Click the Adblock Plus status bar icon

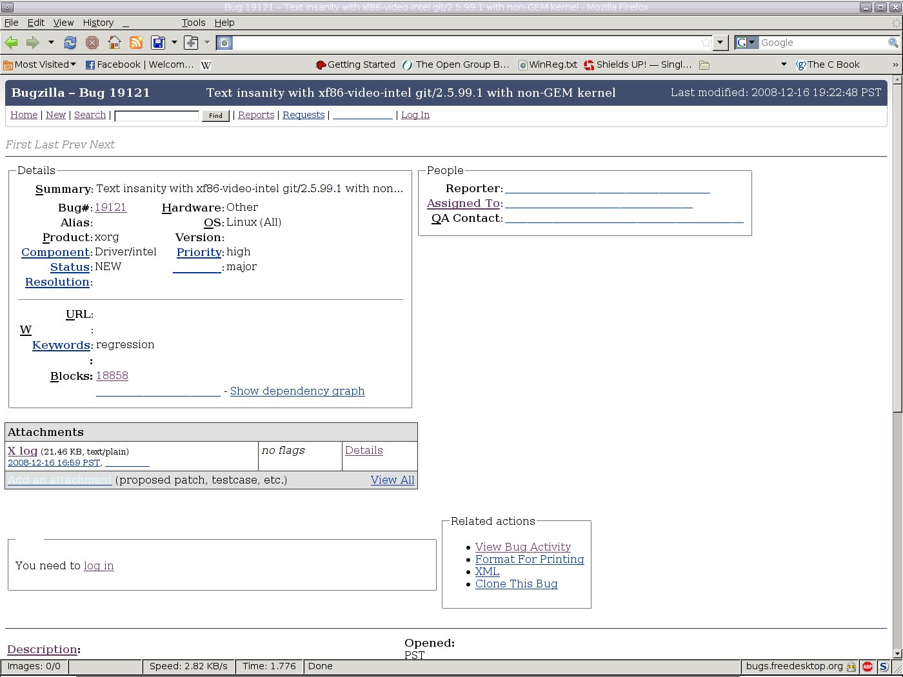868,667
